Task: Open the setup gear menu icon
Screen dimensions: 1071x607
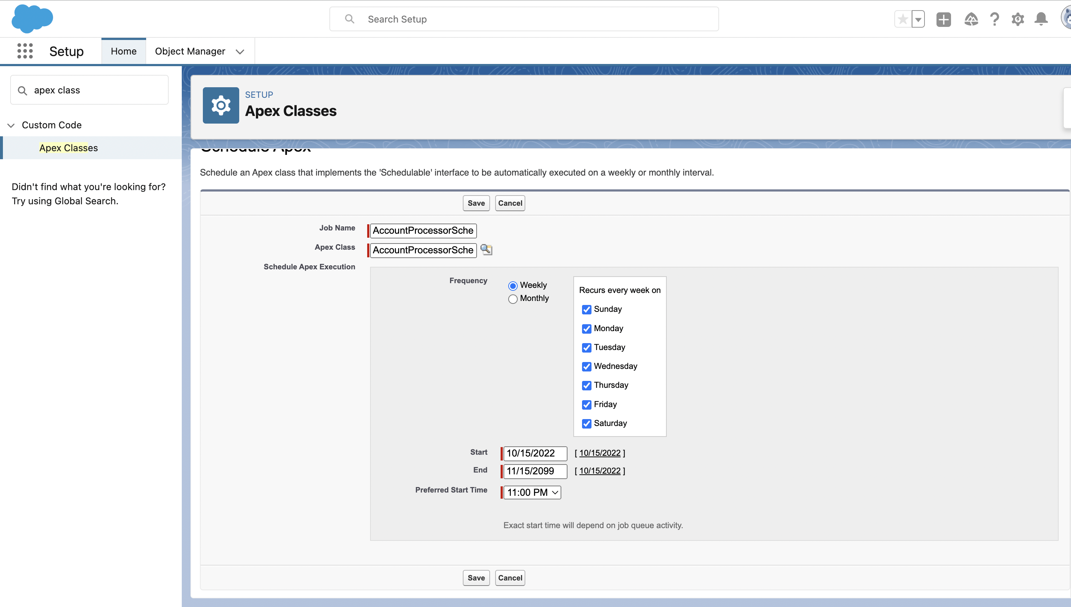Action: tap(1018, 19)
